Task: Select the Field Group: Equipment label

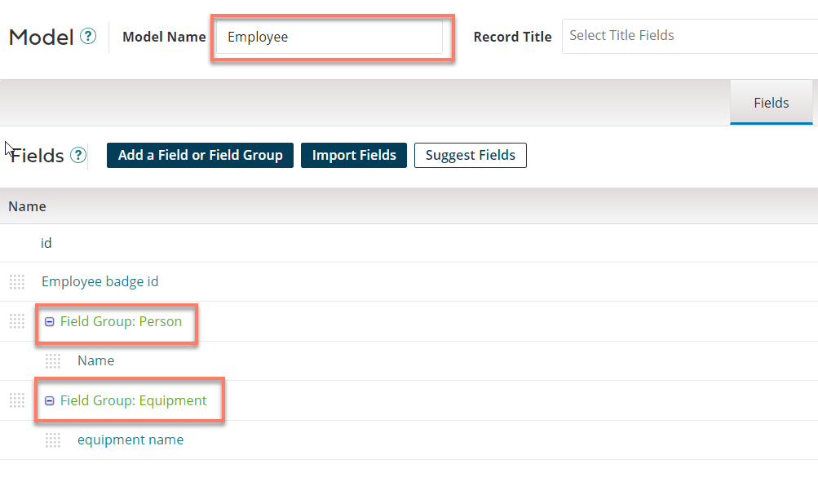Action: pyautogui.click(x=133, y=400)
